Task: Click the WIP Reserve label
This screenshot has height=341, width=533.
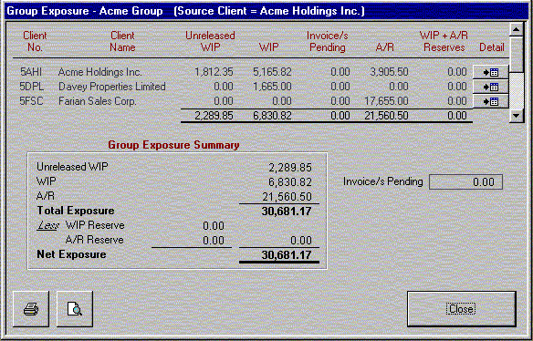Action: (x=95, y=225)
